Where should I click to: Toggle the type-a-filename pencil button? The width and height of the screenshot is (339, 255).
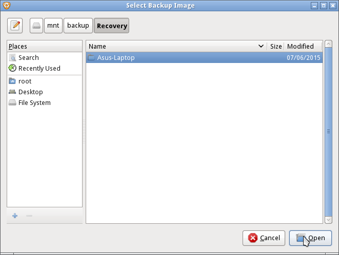[x=15, y=26]
